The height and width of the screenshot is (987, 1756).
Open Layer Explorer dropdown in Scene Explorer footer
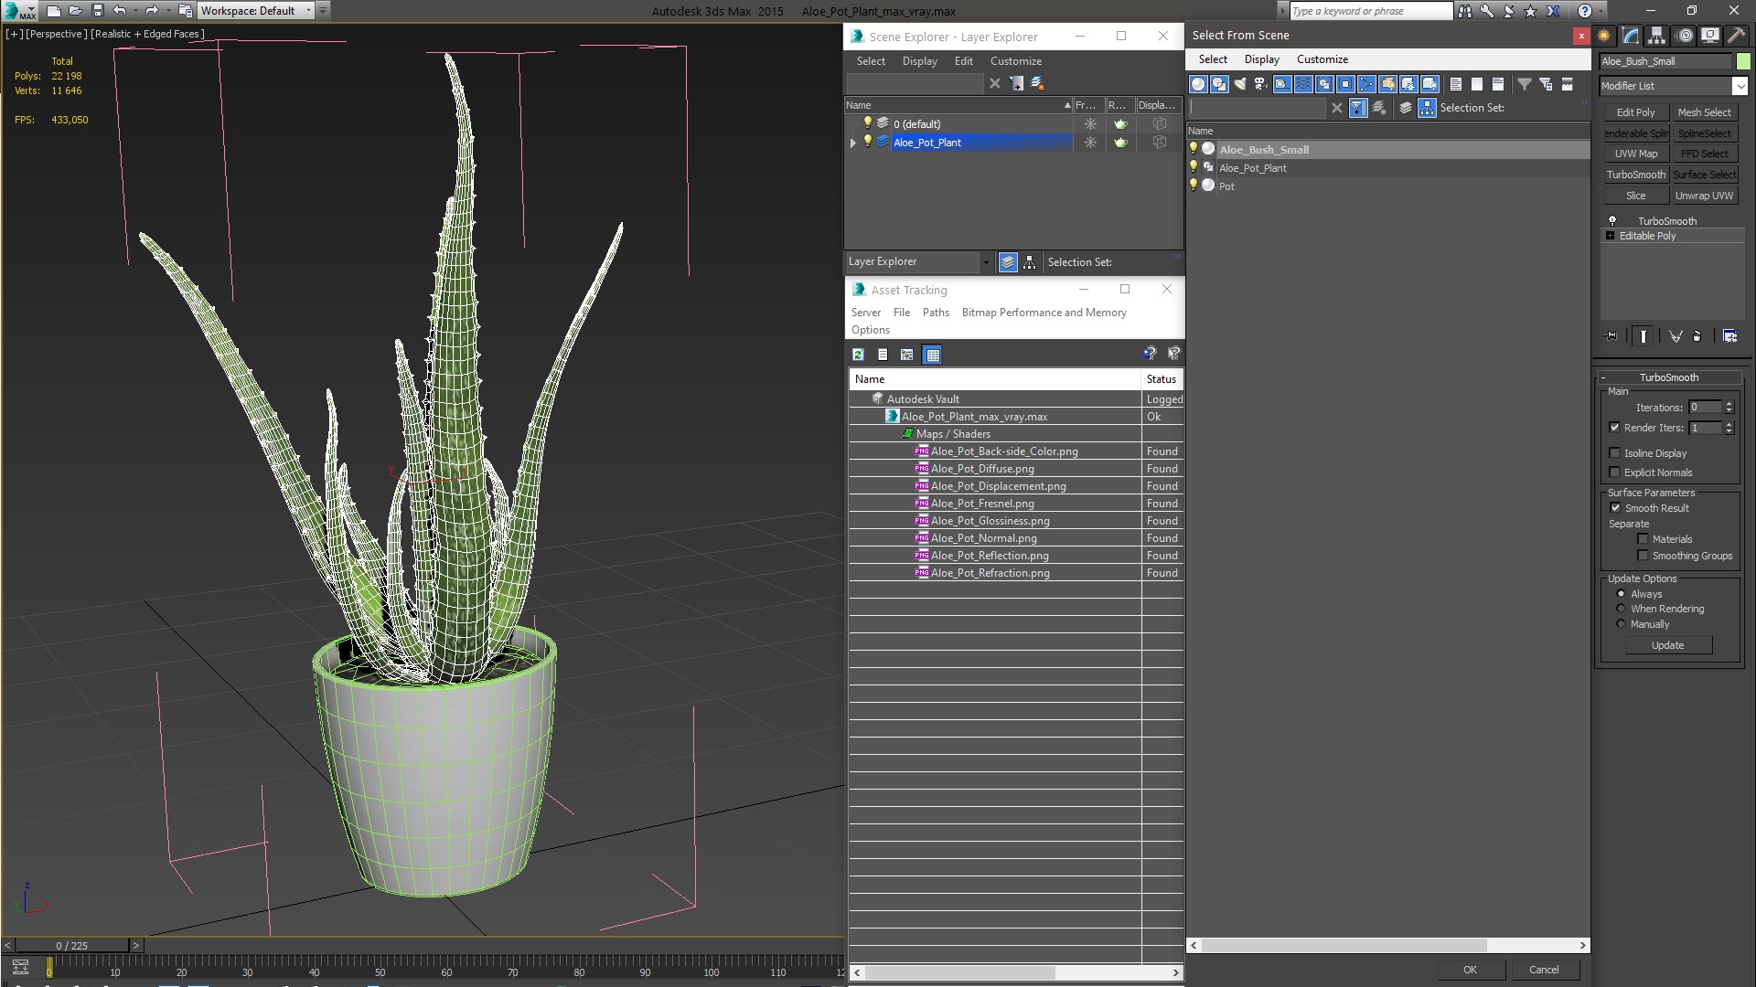pyautogui.click(x=985, y=262)
